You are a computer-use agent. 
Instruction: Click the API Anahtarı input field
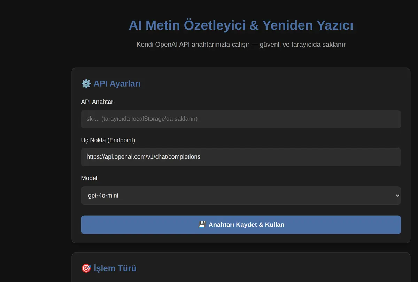coord(241,119)
